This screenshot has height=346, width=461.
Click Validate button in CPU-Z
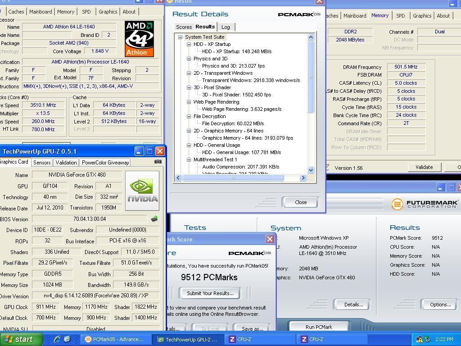click(x=424, y=167)
